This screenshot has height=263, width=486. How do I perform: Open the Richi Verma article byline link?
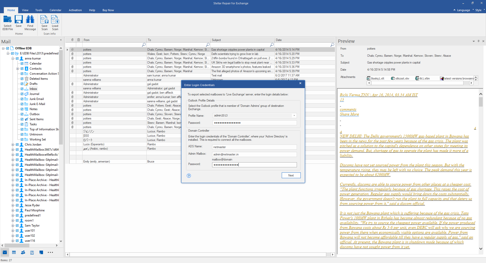point(379,95)
